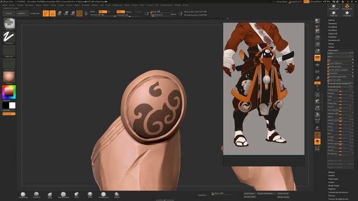Open the PolyGroupes section
The image size is (358, 201).
333,179
